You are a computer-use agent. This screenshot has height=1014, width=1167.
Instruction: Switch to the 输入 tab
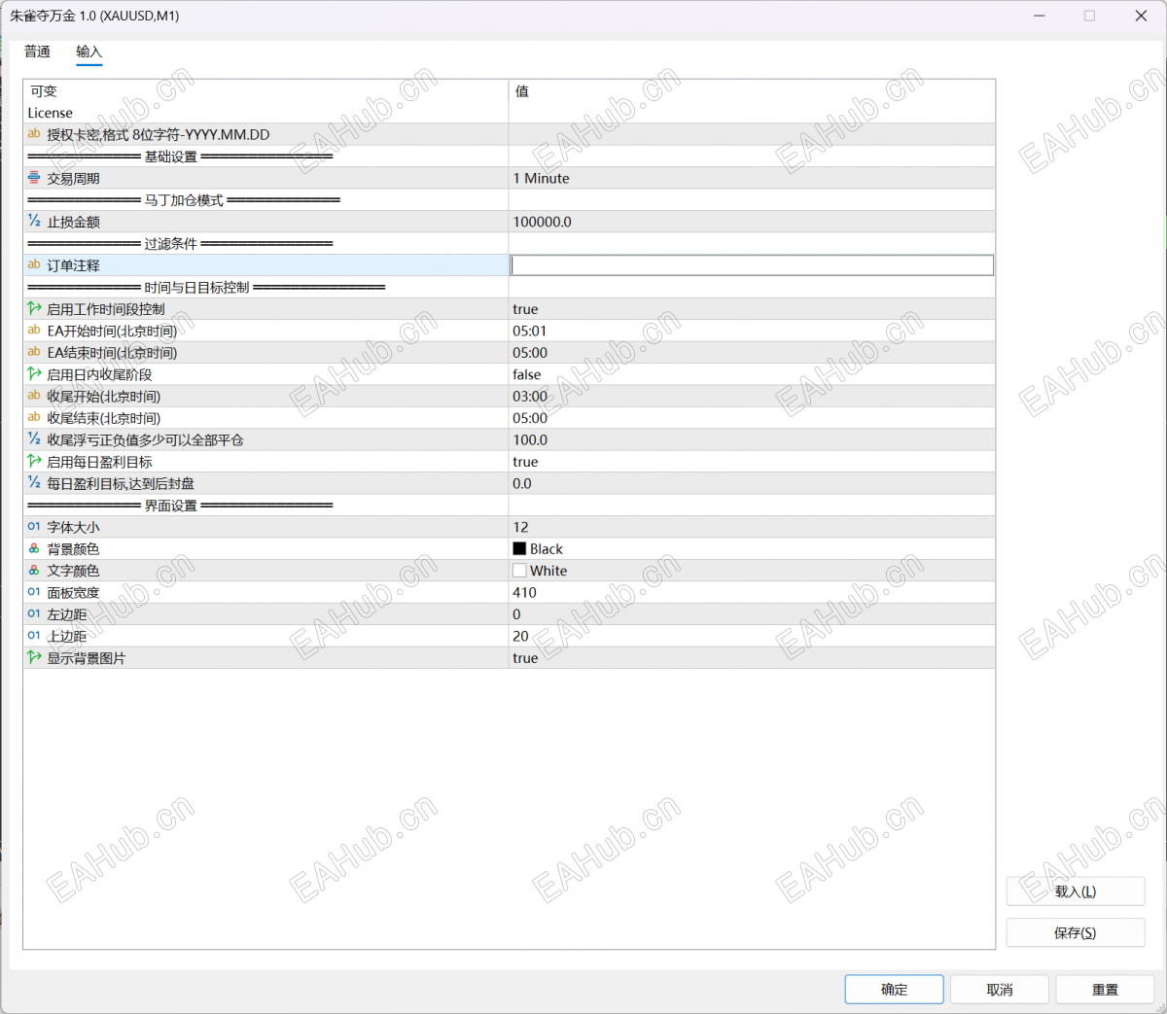pos(88,52)
